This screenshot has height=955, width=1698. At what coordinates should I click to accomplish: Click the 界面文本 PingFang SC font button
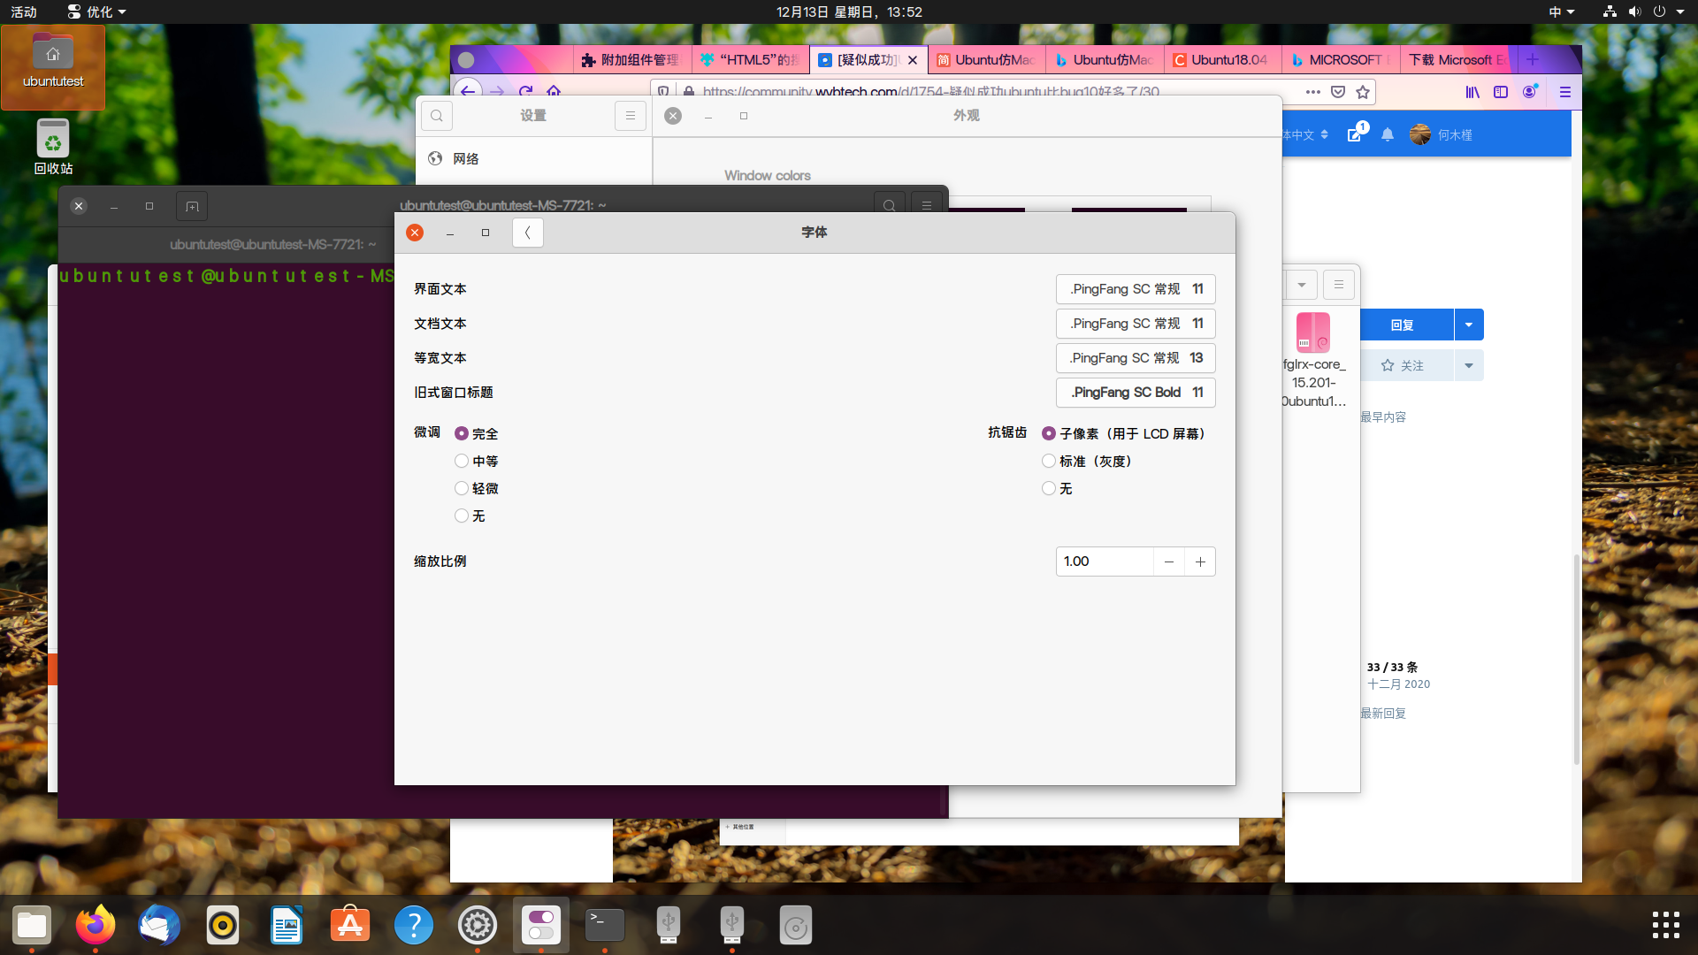[1136, 289]
